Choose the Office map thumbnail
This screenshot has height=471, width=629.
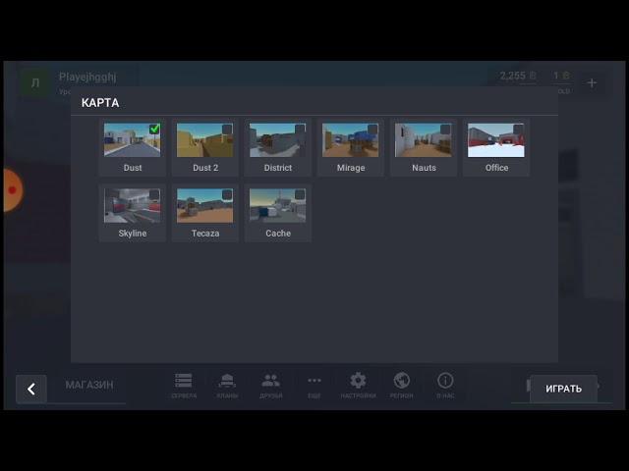[495, 139]
